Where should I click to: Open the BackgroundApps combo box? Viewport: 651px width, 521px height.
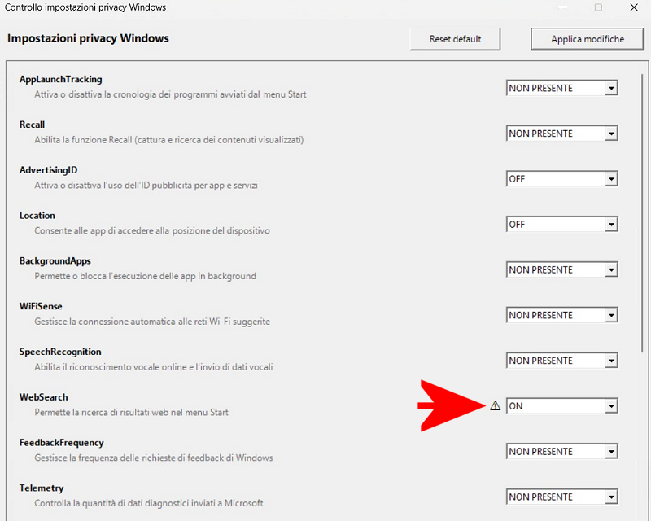click(561, 269)
